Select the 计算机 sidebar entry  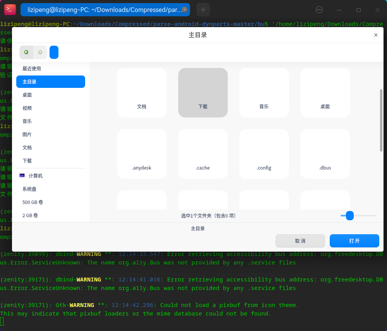pos(35,175)
